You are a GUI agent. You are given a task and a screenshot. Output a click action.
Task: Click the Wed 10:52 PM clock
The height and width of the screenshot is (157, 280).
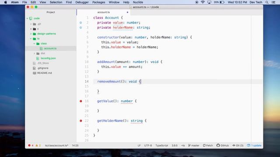pyautogui.click(x=237, y=2)
